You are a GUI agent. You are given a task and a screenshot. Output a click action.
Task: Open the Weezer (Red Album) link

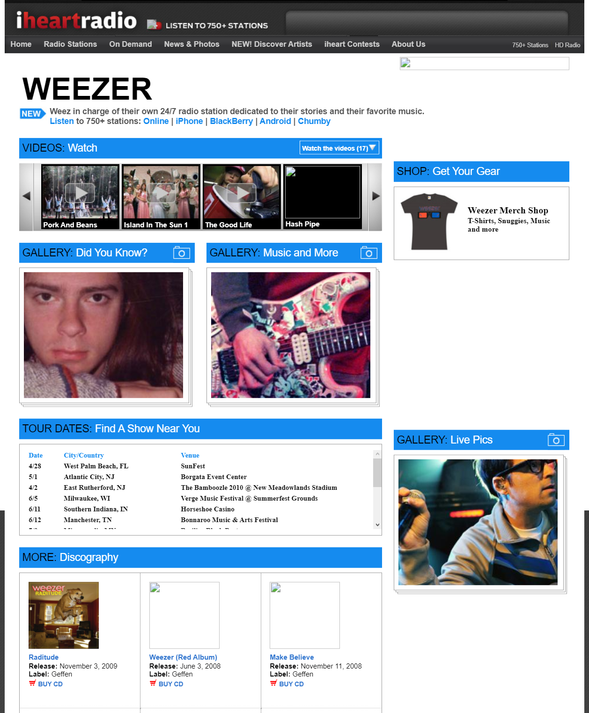[183, 657]
